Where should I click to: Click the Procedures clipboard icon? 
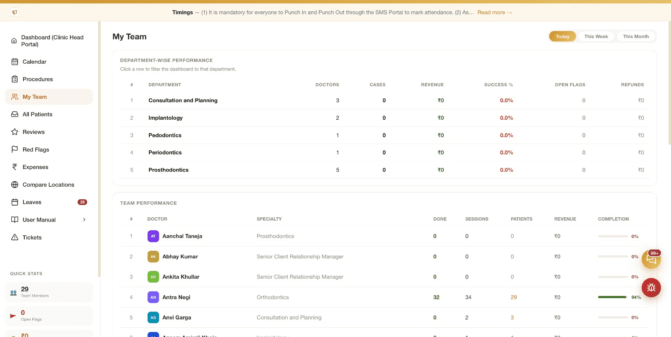15,79
